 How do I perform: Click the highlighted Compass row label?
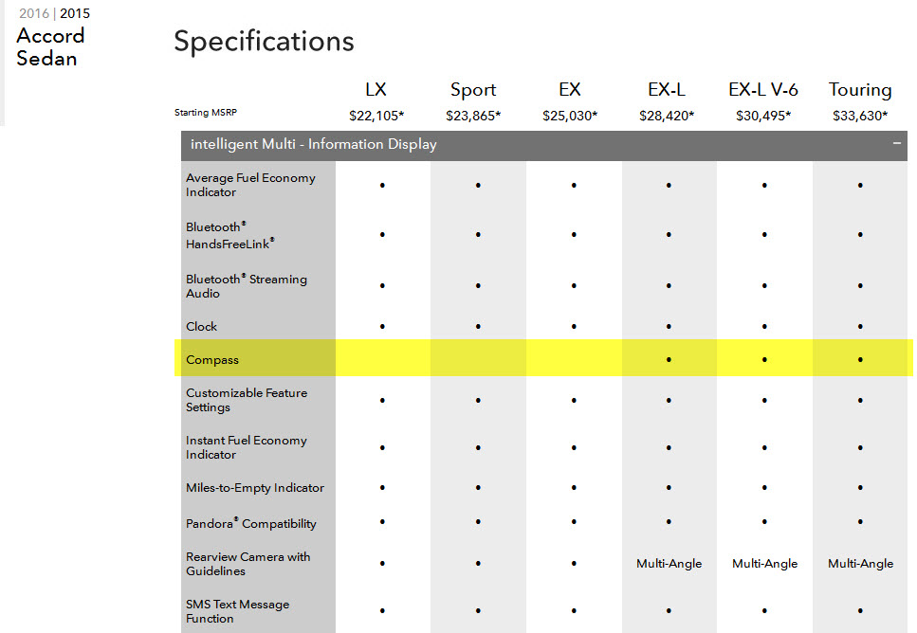[212, 360]
